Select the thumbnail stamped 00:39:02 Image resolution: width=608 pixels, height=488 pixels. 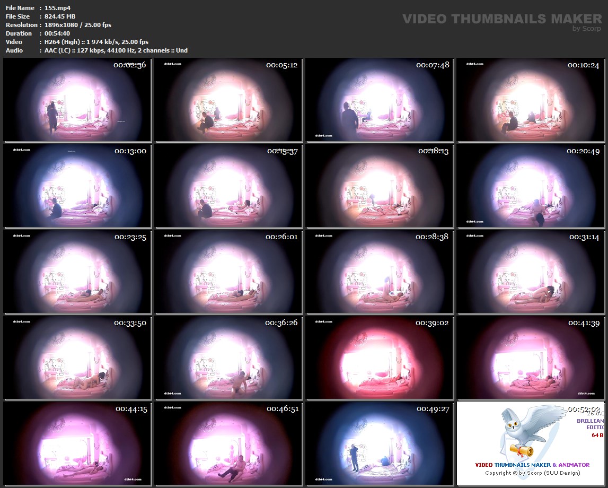coord(380,358)
